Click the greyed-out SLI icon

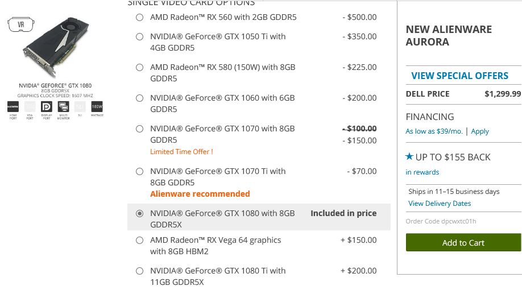[x=80, y=107]
